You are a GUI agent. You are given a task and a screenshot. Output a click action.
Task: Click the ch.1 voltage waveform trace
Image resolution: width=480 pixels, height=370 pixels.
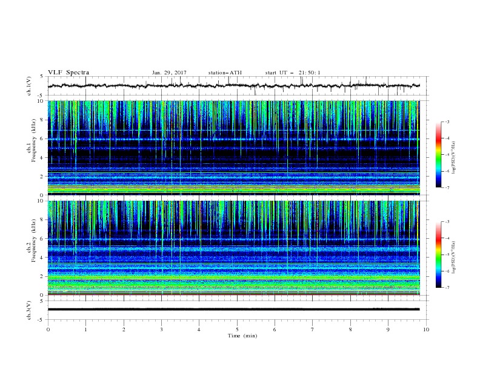pos(233,86)
